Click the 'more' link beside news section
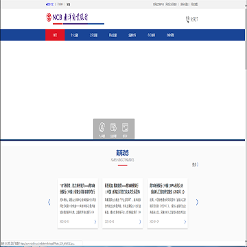The height and width of the screenshot is (247, 247). tap(195, 165)
